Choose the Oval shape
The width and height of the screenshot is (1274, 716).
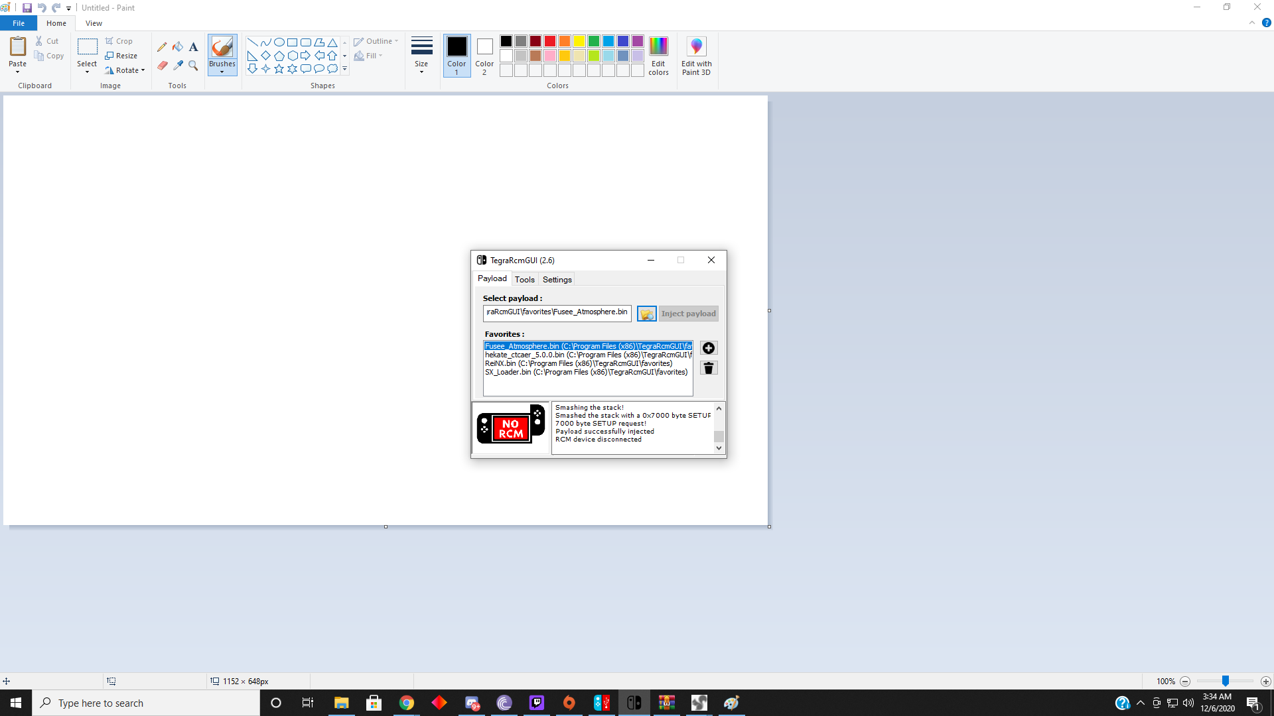click(279, 42)
